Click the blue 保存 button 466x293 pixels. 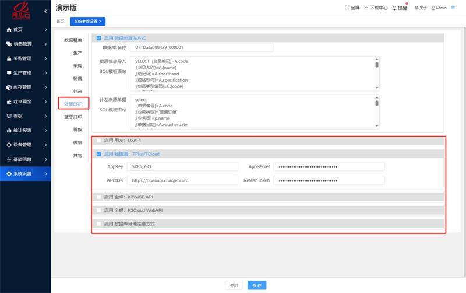[x=257, y=285]
